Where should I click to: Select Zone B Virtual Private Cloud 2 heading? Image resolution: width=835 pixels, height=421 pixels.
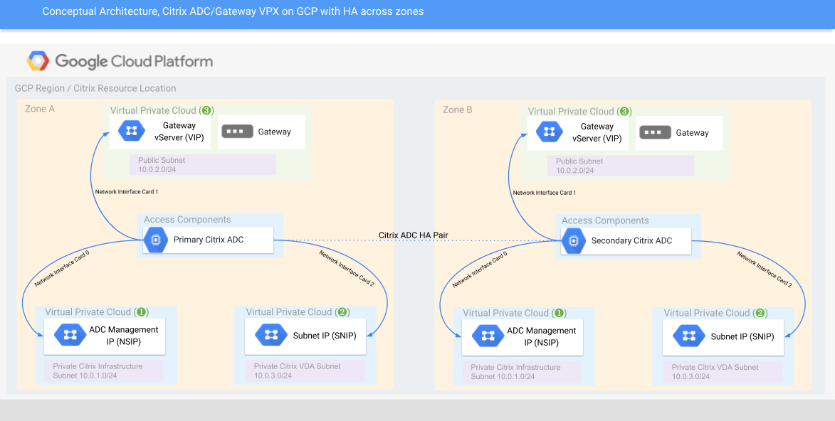(x=715, y=313)
